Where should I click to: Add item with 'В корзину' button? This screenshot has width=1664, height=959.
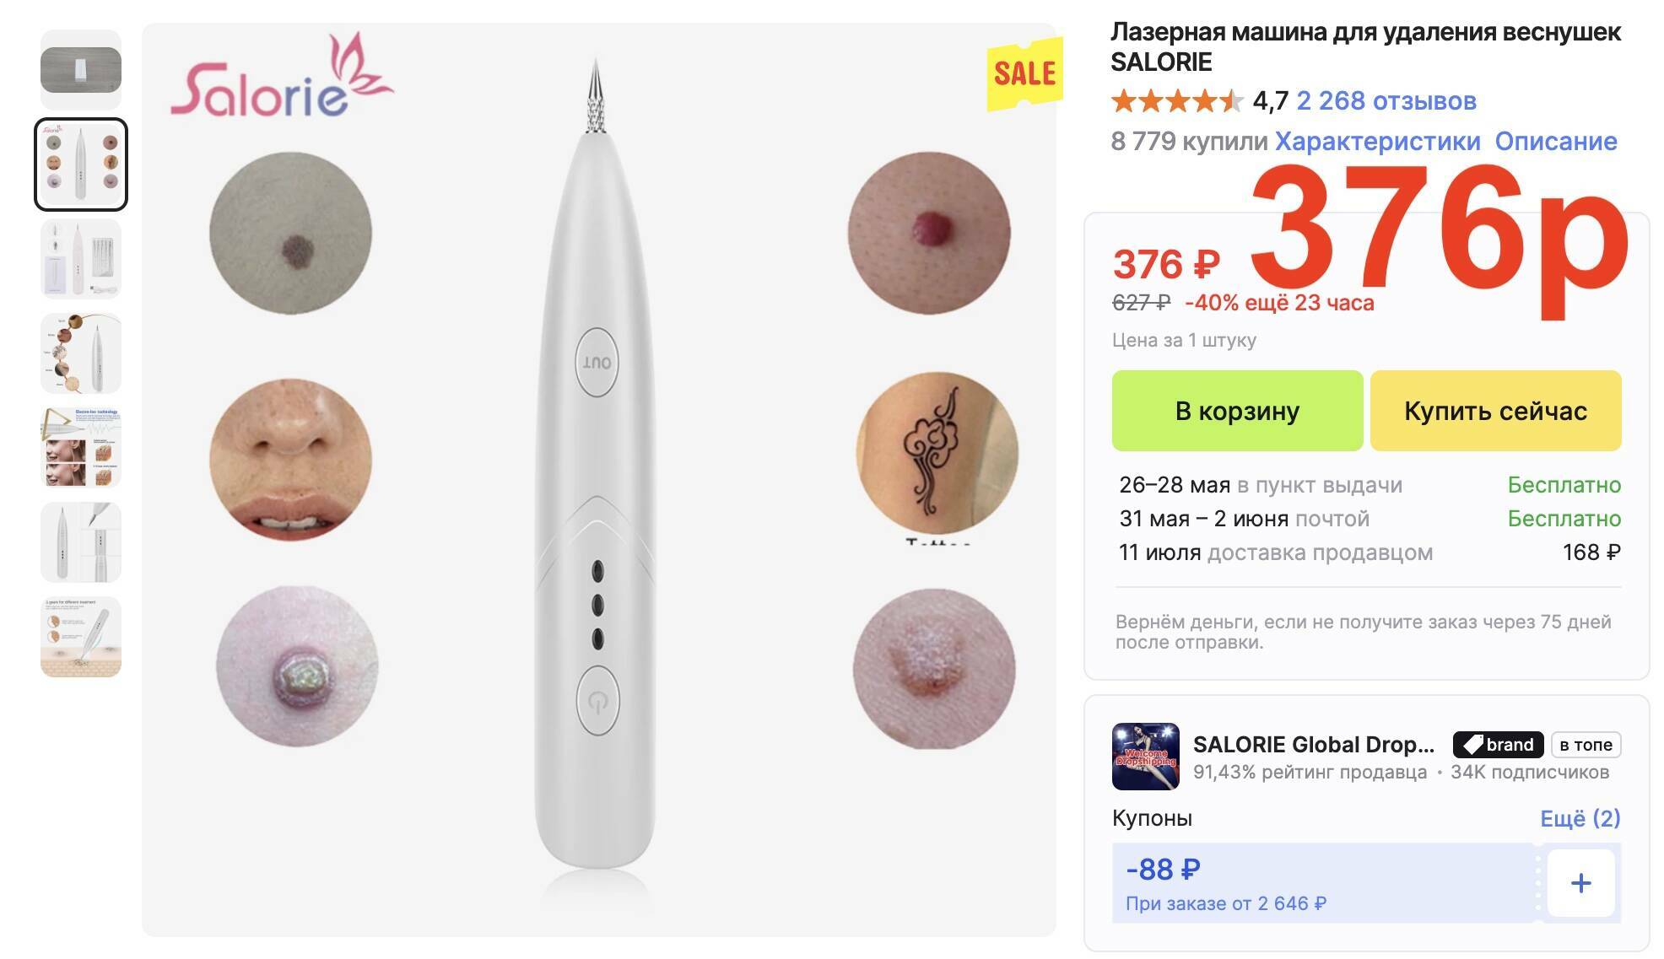tap(1237, 411)
